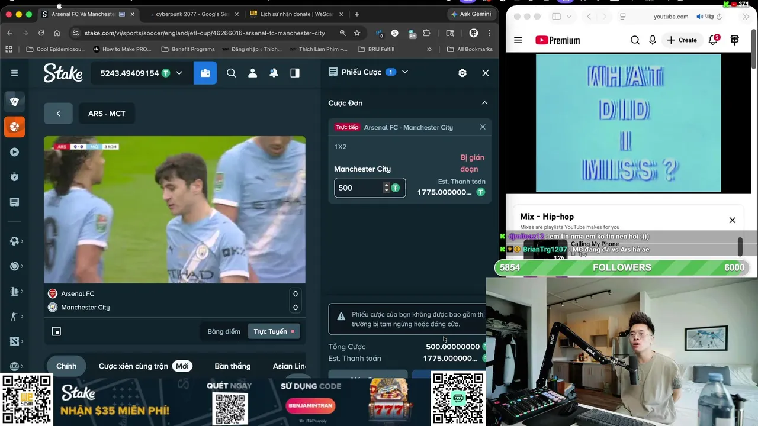Expand the balance currency dropdown
Image resolution: width=758 pixels, height=426 pixels.
179,73
